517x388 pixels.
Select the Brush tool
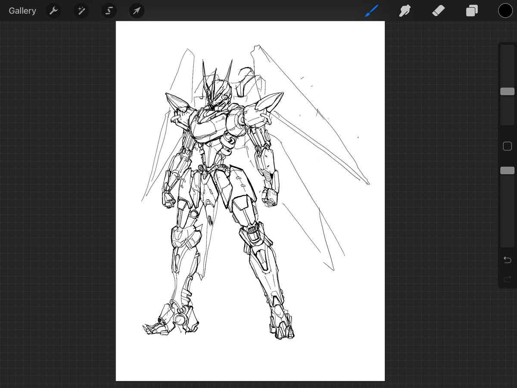(371, 11)
